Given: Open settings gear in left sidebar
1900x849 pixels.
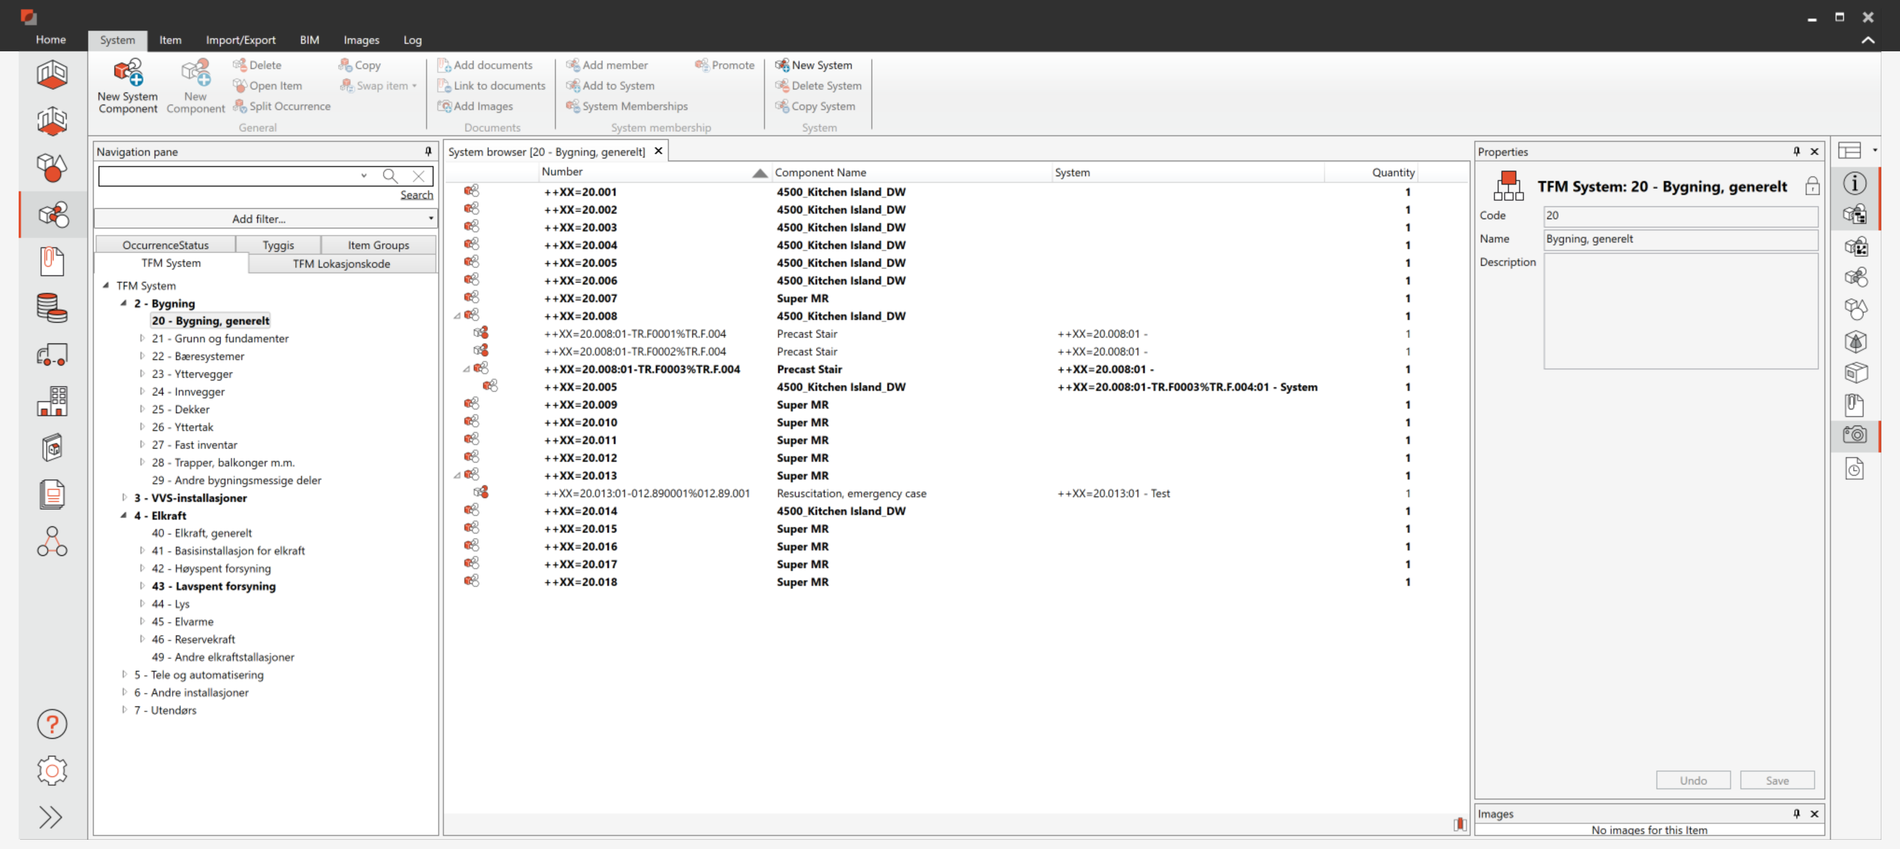Looking at the screenshot, I should [x=52, y=770].
